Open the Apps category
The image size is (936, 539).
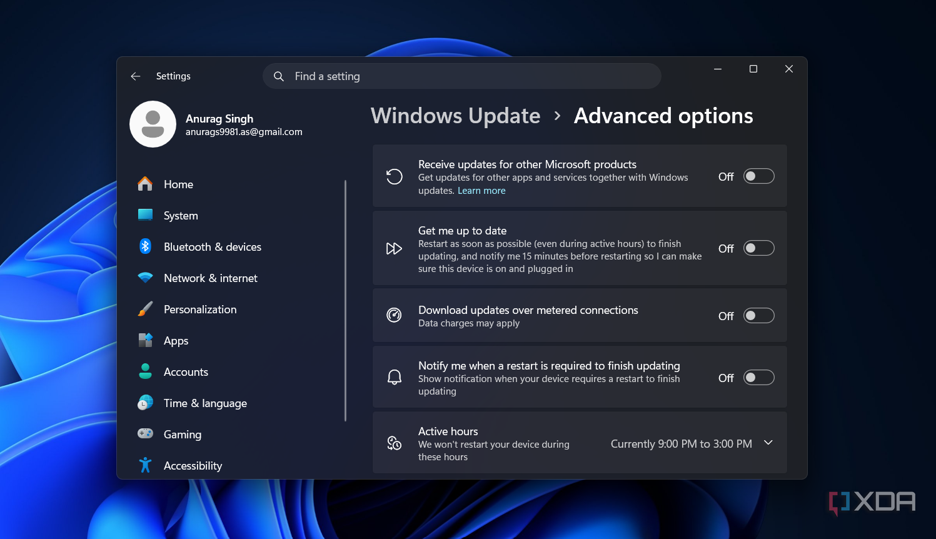[x=176, y=341]
